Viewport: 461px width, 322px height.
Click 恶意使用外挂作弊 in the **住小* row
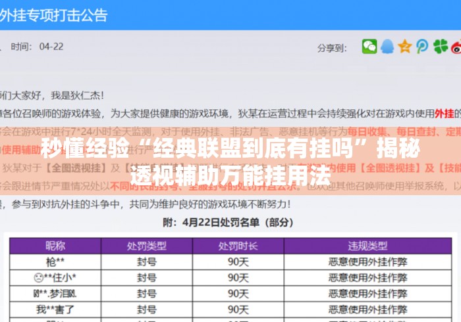click(x=367, y=277)
